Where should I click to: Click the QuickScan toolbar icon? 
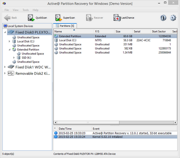click(31, 18)
